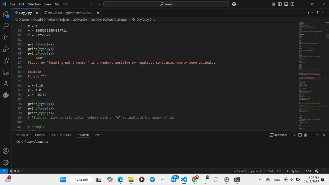
Task: Open the terminal profile dropdown chevron
Action: click(x=294, y=135)
